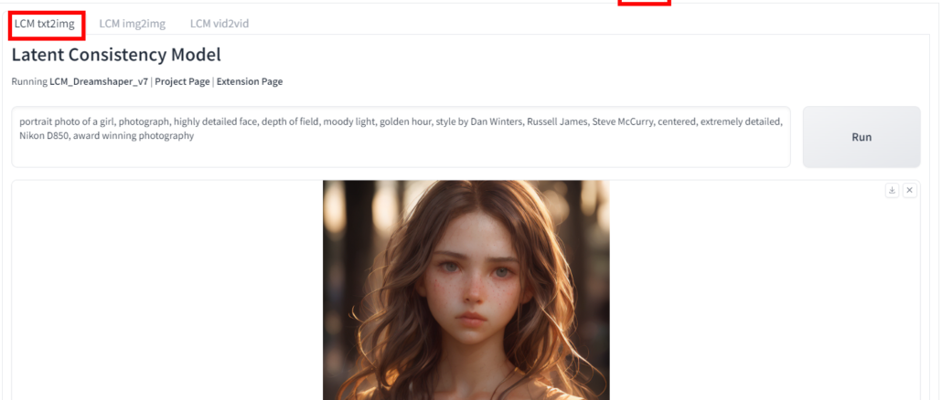Click the Latent Consistency Model heading
Image resolution: width=942 pixels, height=400 pixels.
tap(116, 55)
